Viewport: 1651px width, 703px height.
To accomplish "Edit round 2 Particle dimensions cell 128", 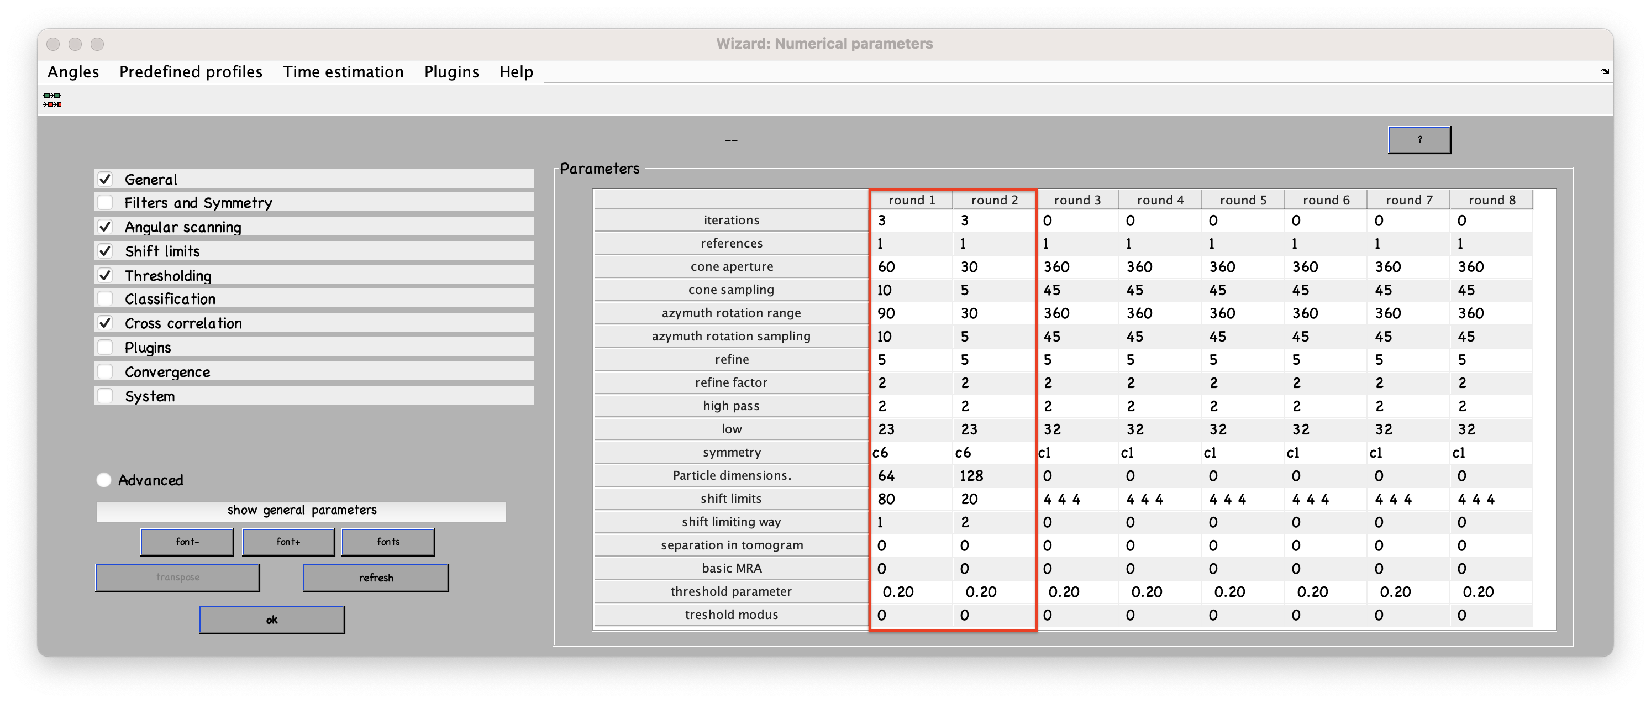I will click(x=994, y=475).
